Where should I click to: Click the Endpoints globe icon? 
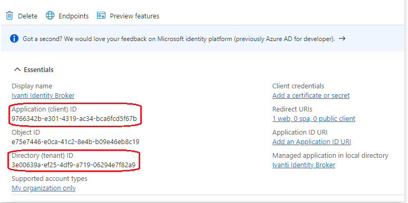50,16
